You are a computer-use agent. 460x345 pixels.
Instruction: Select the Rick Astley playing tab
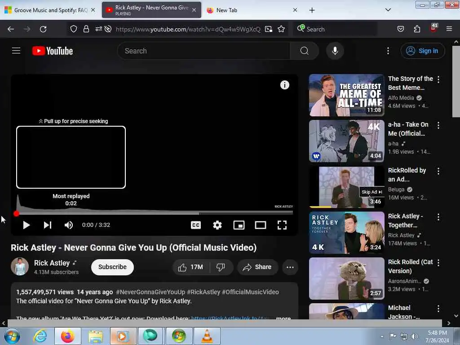click(x=151, y=10)
